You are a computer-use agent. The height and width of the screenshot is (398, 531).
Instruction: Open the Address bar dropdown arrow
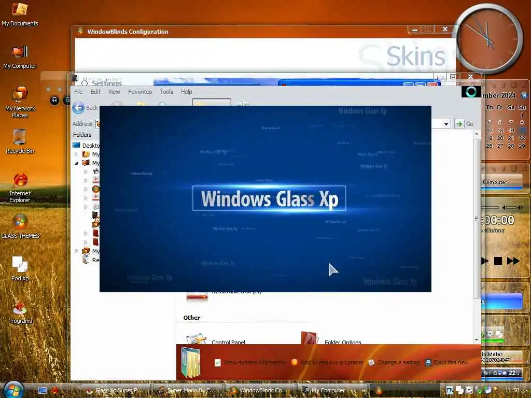pyautogui.click(x=446, y=124)
